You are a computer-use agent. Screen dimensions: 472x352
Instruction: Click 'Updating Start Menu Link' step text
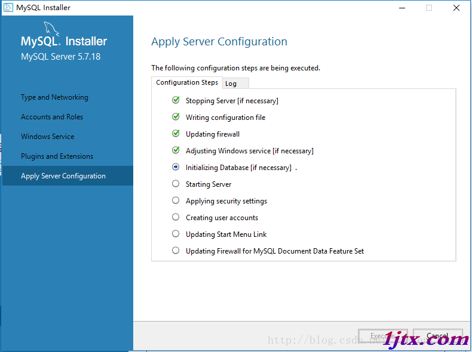point(226,234)
